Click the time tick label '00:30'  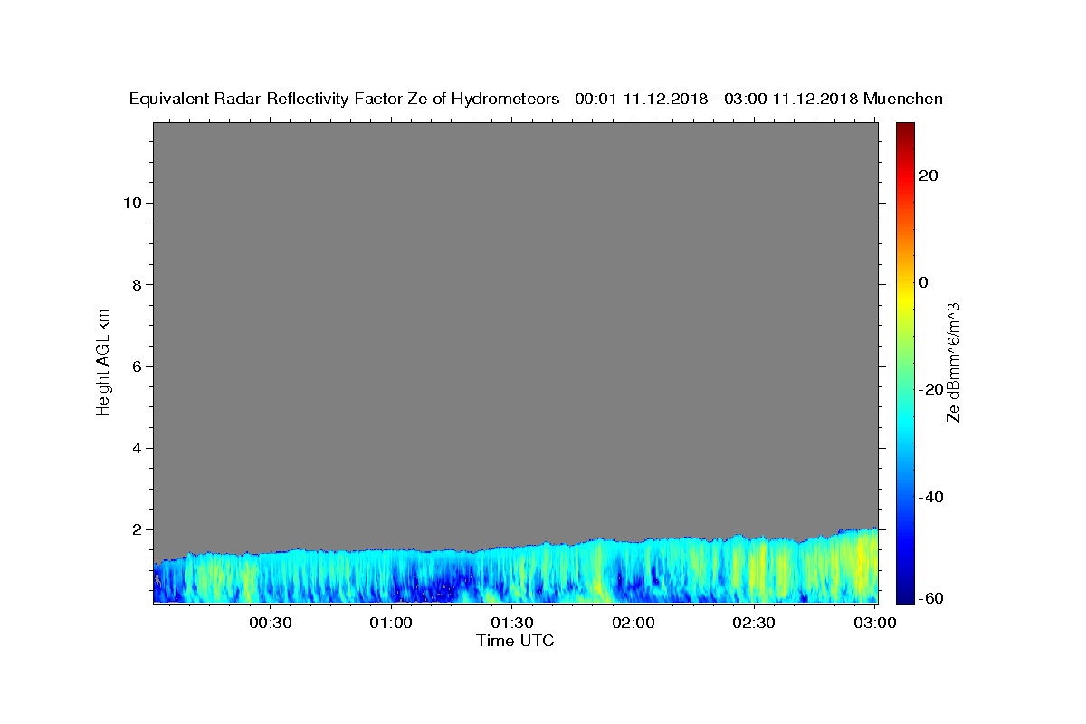click(271, 623)
